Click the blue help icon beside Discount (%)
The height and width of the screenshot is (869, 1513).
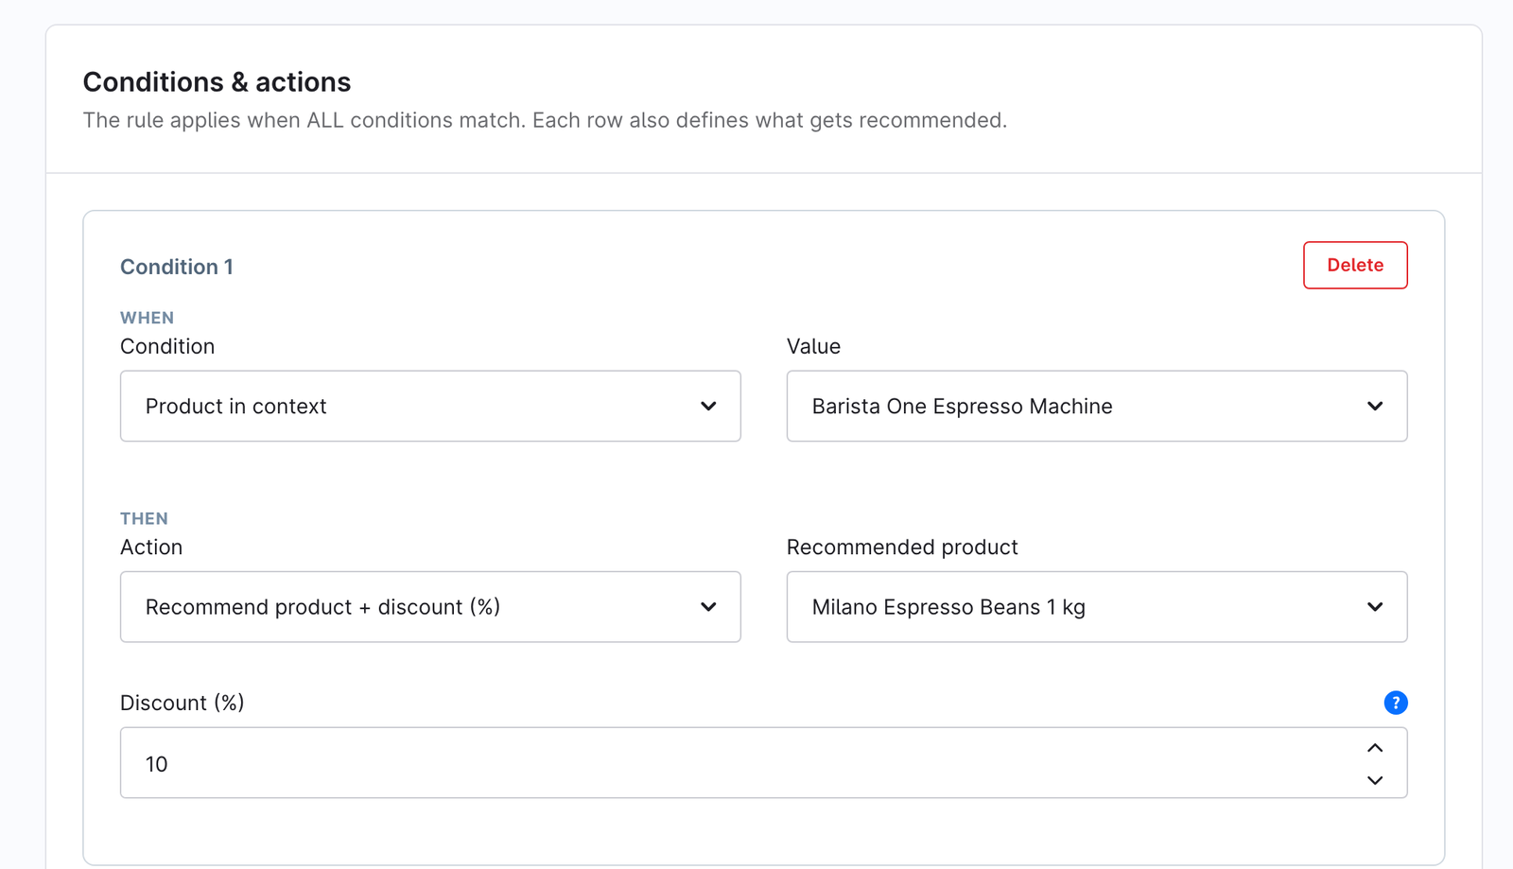[x=1395, y=703]
